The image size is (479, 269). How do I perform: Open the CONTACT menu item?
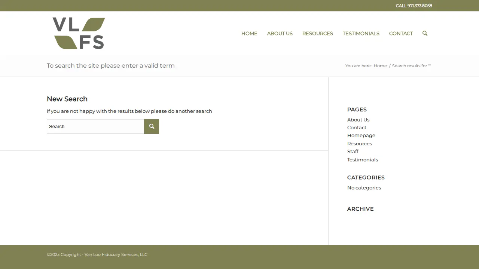pos(401,33)
